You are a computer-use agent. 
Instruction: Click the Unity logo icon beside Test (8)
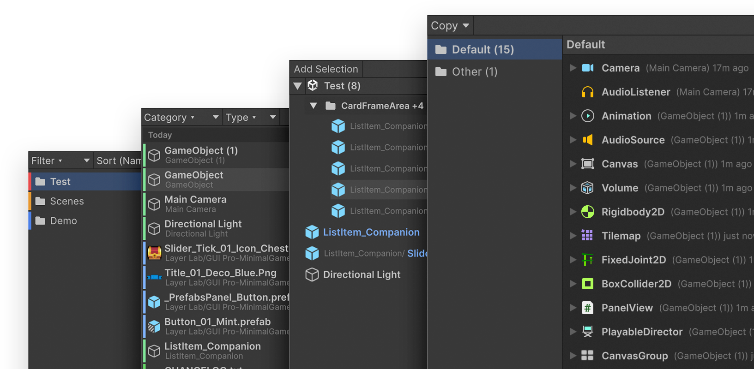click(313, 85)
